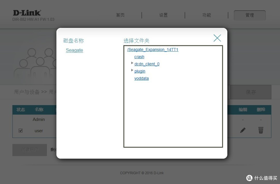This screenshot has height=184, width=280.
Task: Select the crash folder
Action: click(x=139, y=57)
